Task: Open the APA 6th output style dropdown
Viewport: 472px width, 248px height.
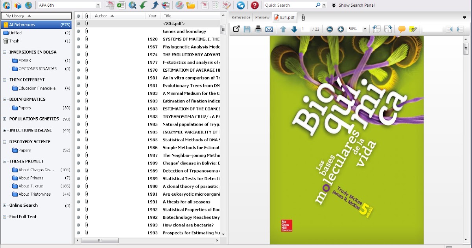Action: point(98,5)
